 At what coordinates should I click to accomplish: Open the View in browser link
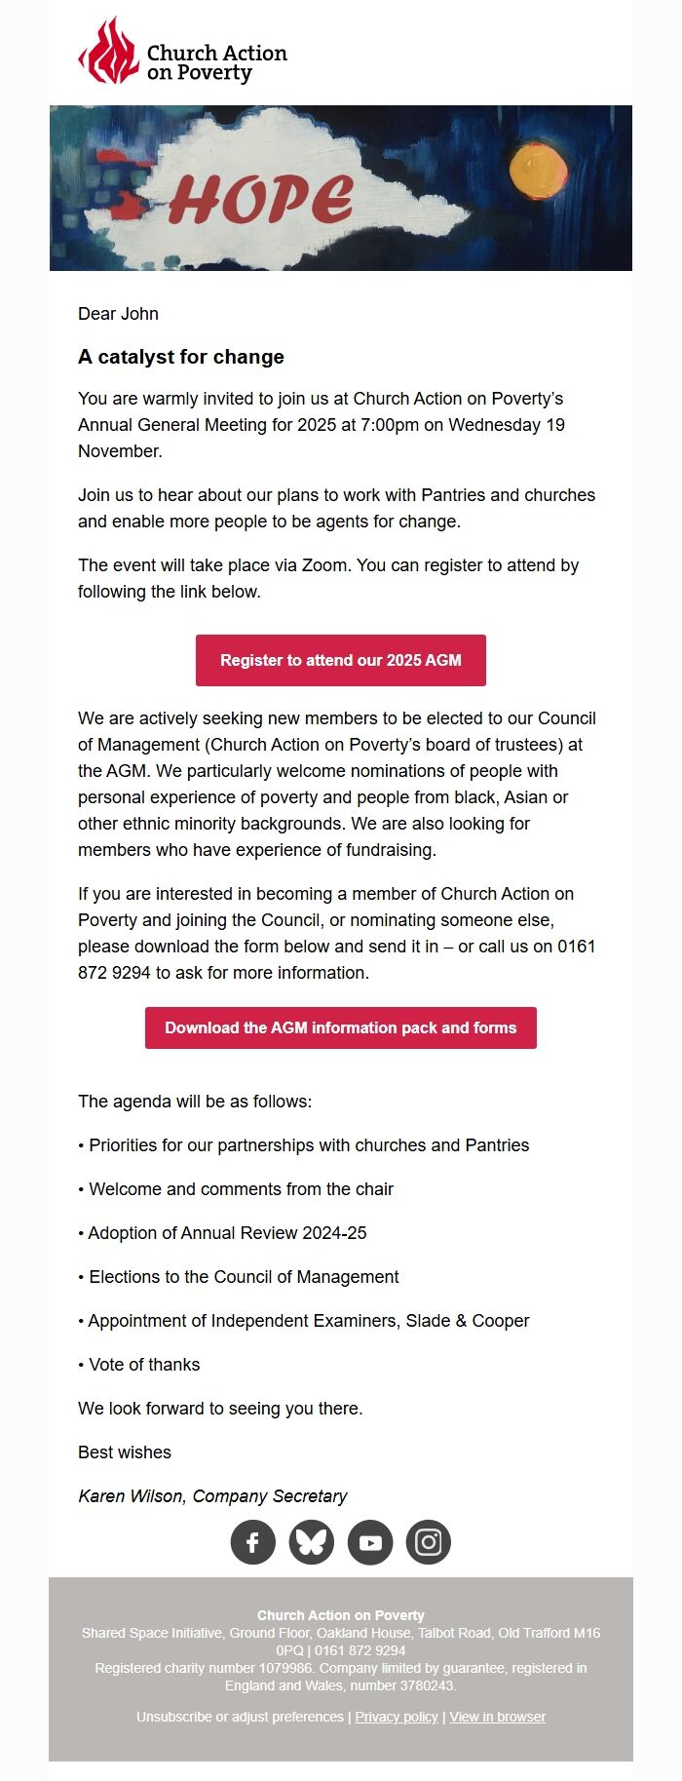(498, 1717)
